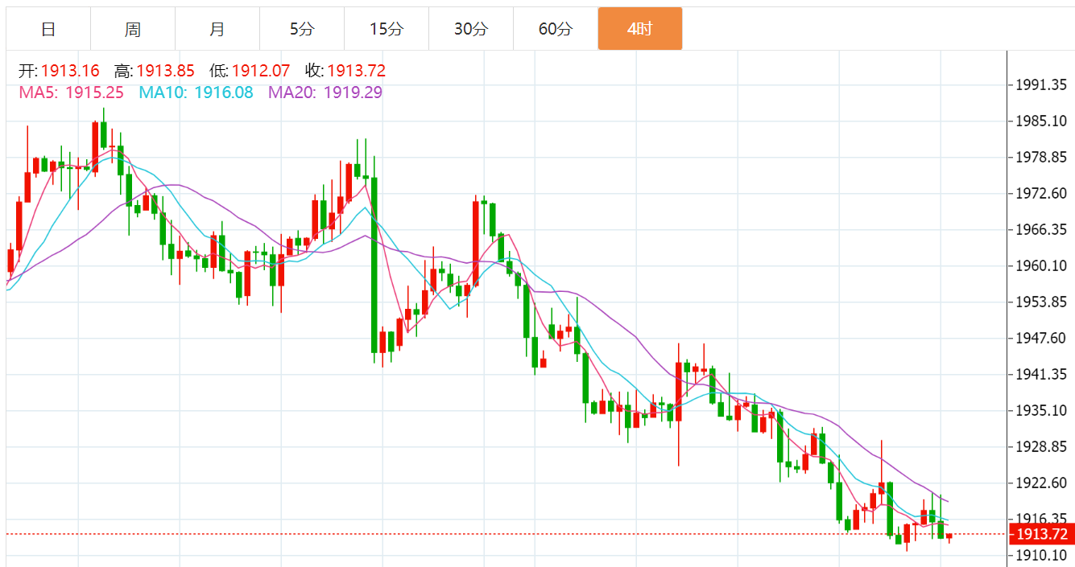Select the 30分 timeframe tab
The image size is (1075, 567).
[471, 29]
